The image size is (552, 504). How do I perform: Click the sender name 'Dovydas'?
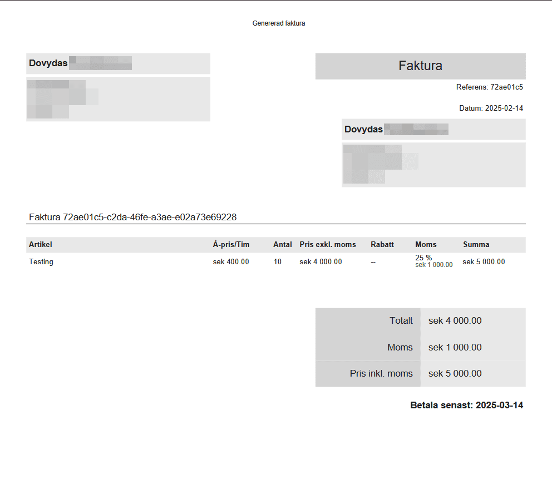(x=48, y=63)
